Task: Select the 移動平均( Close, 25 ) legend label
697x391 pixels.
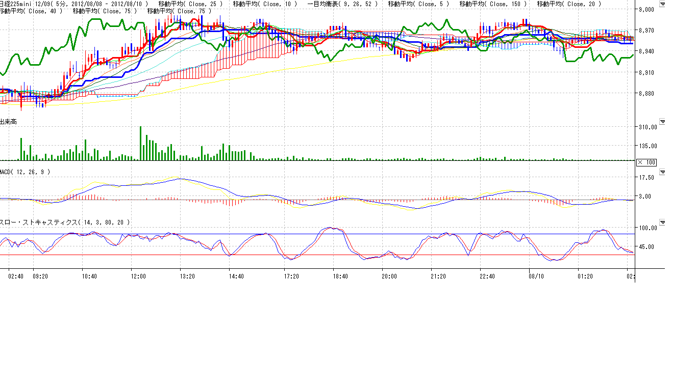Action: 190,4
